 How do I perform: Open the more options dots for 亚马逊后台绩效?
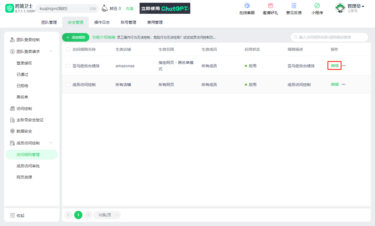click(x=344, y=66)
